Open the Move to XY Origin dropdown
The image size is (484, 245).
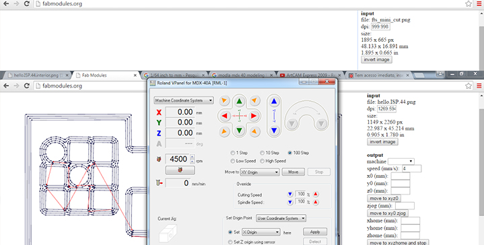pos(260,172)
